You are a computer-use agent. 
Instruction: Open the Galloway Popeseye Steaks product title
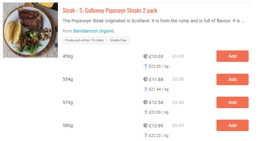click(x=110, y=11)
